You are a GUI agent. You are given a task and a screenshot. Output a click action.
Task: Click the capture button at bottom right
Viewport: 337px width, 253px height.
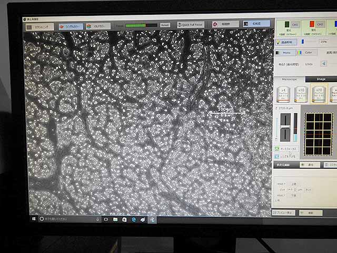pyautogui.click(x=311, y=213)
